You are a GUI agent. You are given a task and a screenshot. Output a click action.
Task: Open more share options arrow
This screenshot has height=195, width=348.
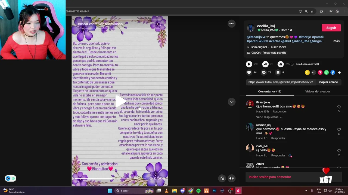[x=339, y=73]
